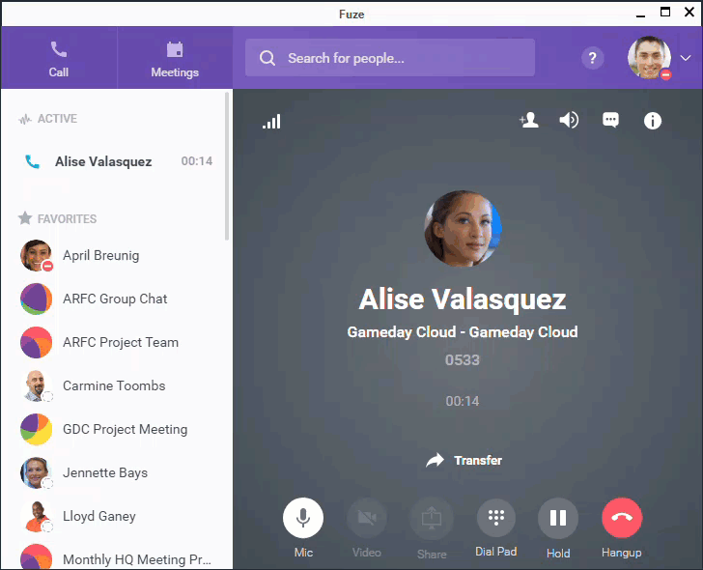The width and height of the screenshot is (703, 570).
Task: Put the call on Hold
Action: coord(558,518)
